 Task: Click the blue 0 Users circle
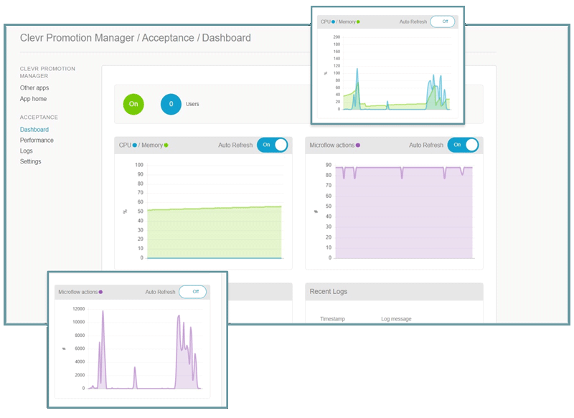pyautogui.click(x=171, y=104)
